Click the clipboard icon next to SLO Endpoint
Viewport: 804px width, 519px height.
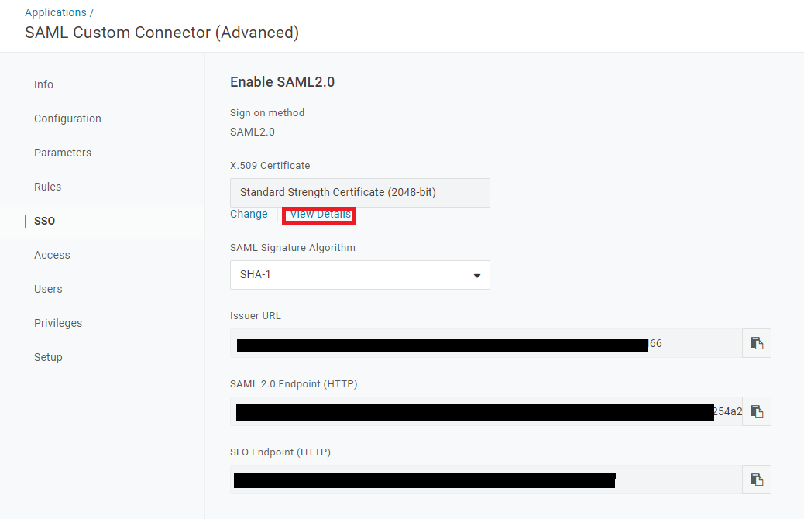coord(756,479)
